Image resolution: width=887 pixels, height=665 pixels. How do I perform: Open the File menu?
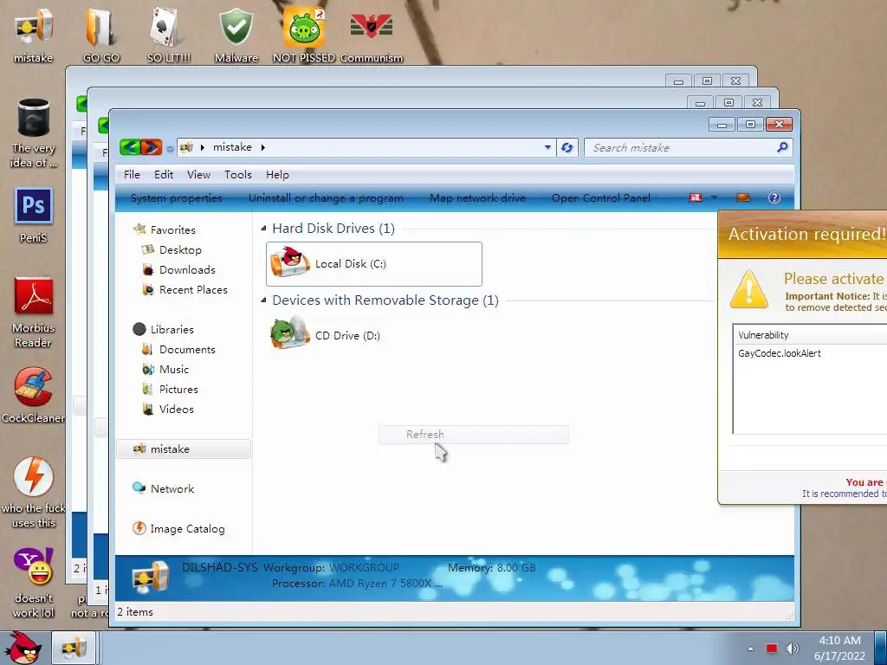click(132, 175)
